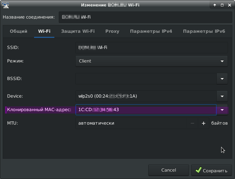
Task: Open the Режим Client dropdown
Action: pyautogui.click(x=152, y=61)
